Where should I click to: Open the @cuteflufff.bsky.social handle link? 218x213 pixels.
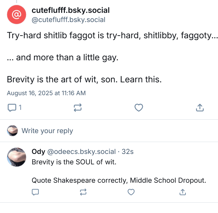click(x=68, y=20)
